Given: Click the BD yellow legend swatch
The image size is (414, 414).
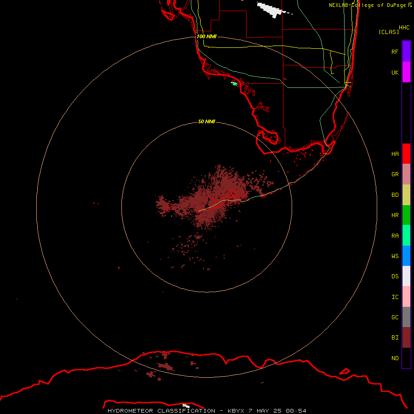Looking at the screenshot, I should [406, 195].
